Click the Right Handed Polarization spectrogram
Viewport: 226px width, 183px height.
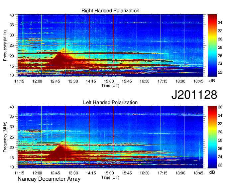(x=110, y=45)
